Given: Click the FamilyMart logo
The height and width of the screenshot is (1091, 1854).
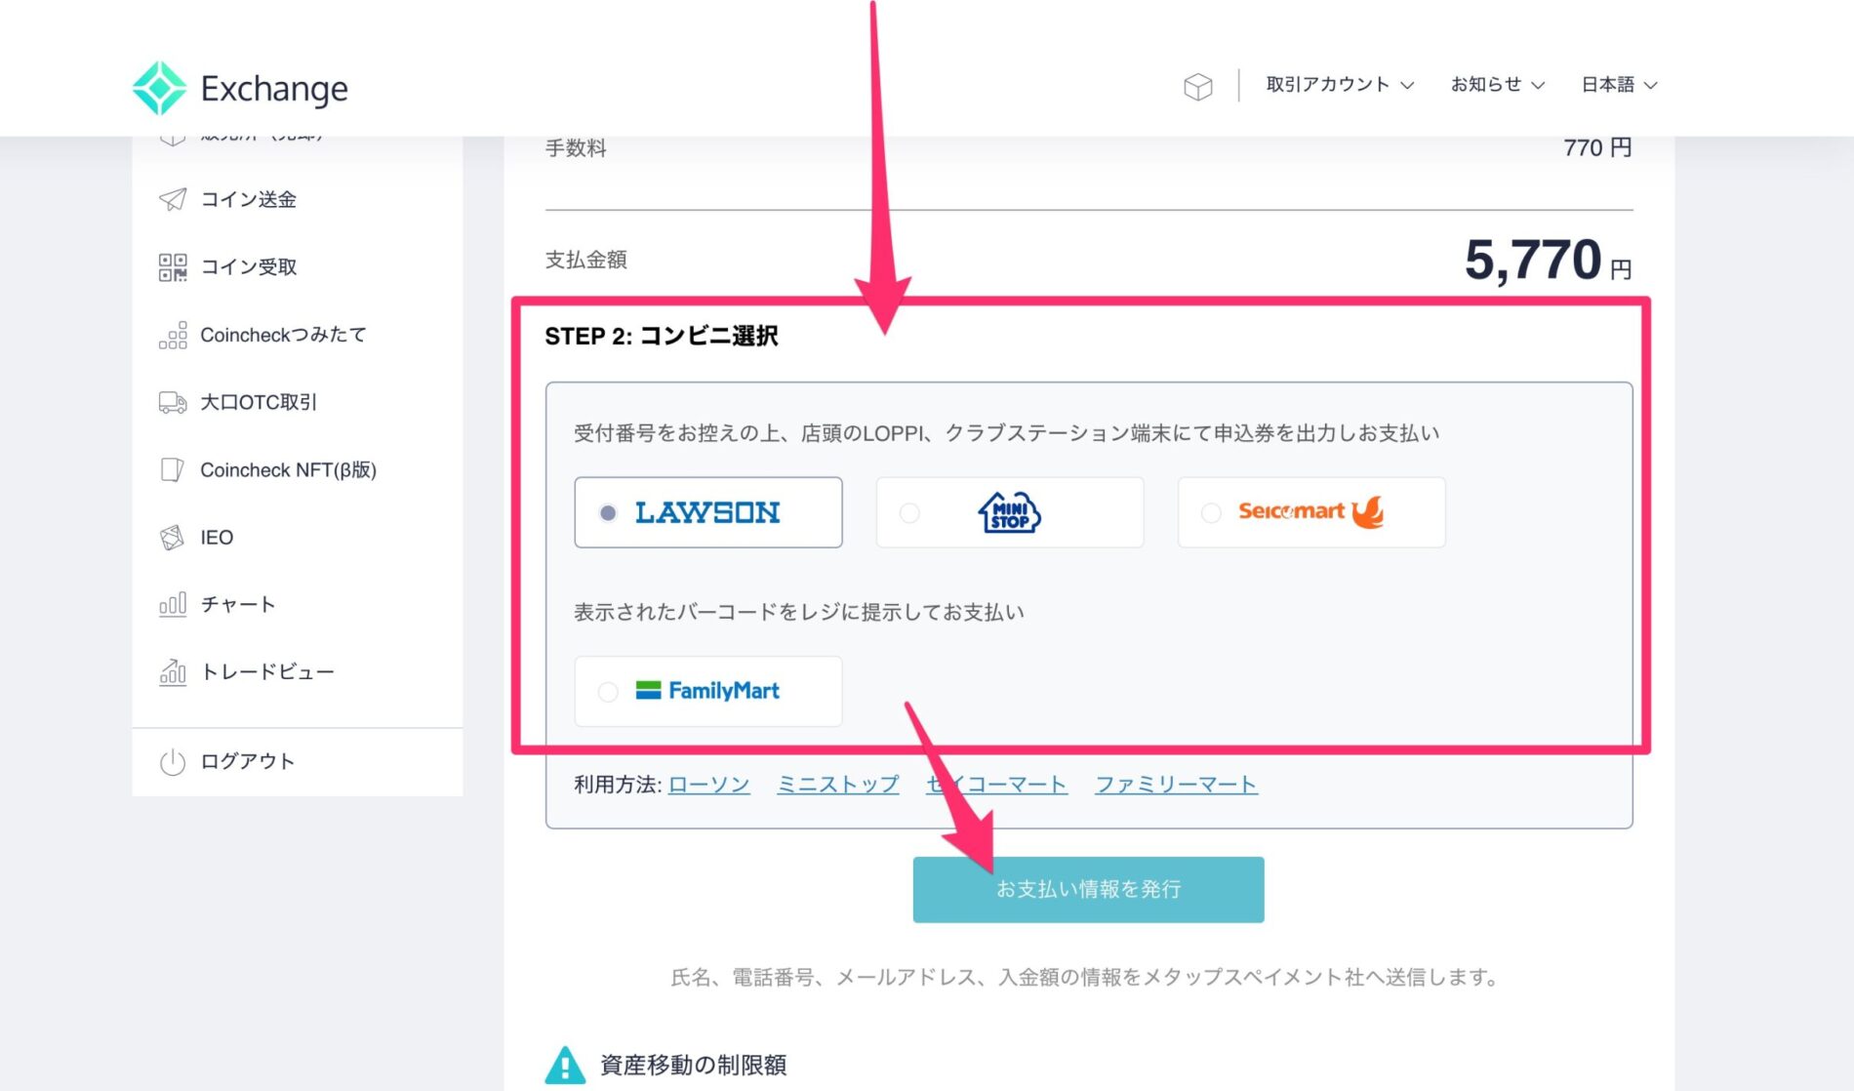Looking at the screenshot, I should pos(707,691).
